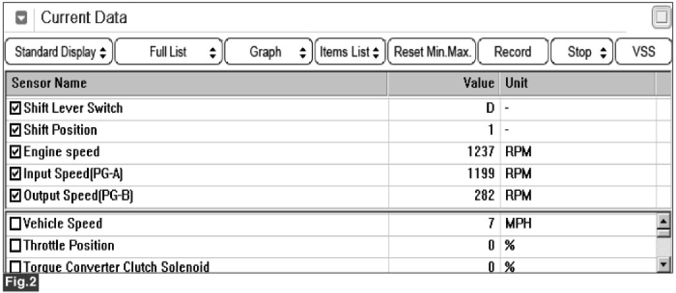This screenshot has width=676, height=293.
Task: Check the Vehicle Speed checkbox
Action: 15,224
